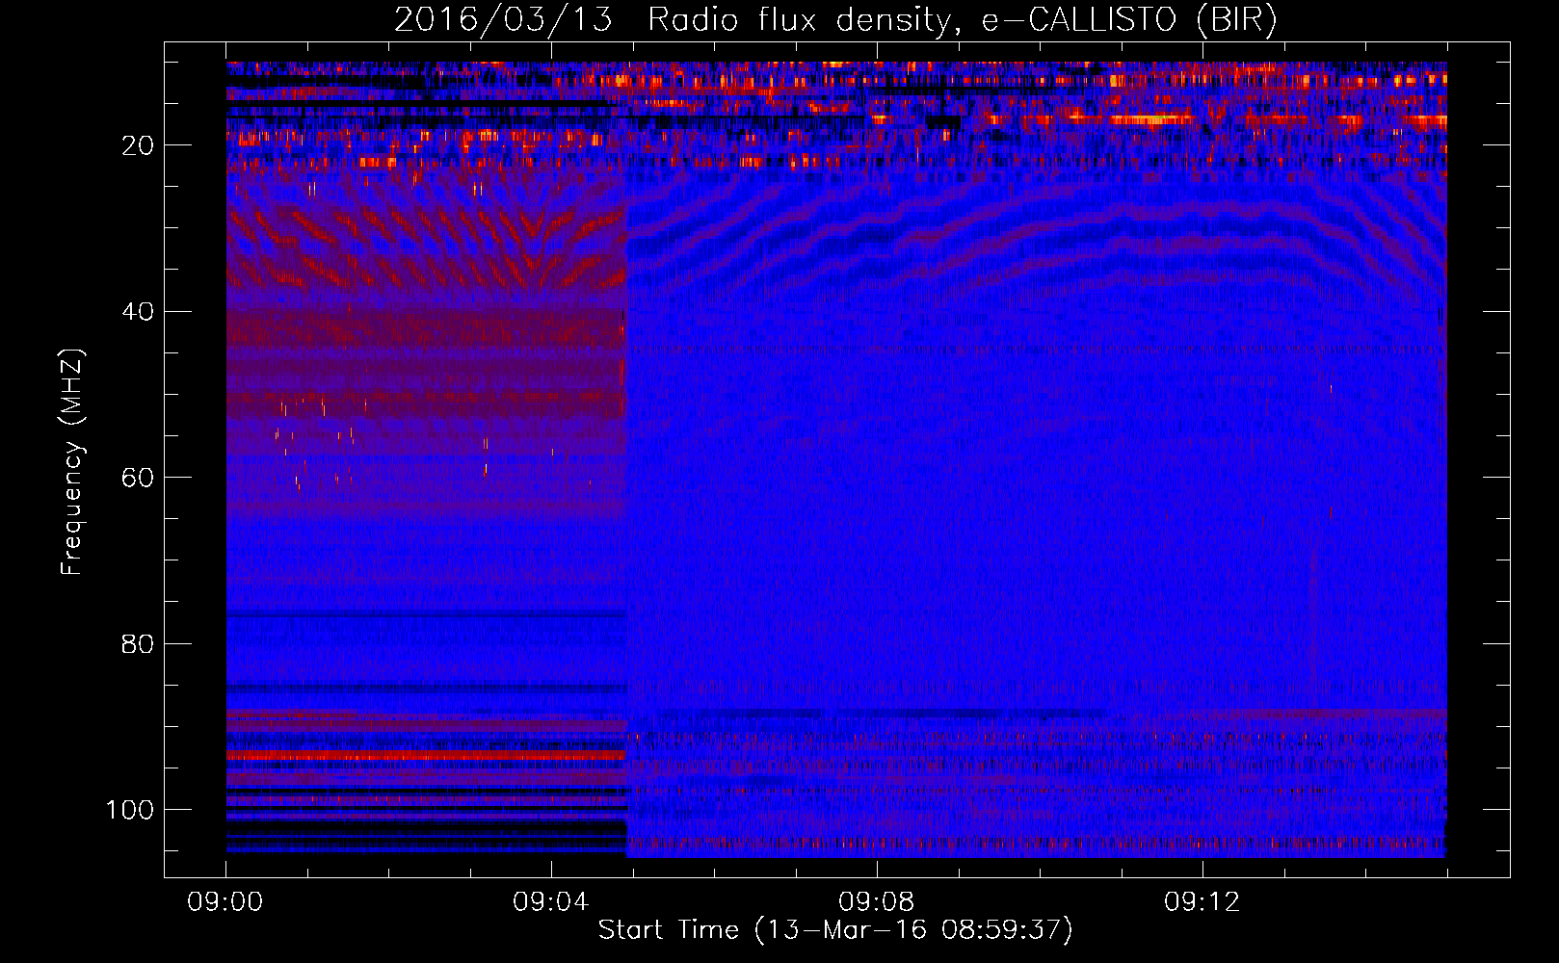Click the 20 frequency tick label
The image size is (1559, 963).
[x=139, y=145]
